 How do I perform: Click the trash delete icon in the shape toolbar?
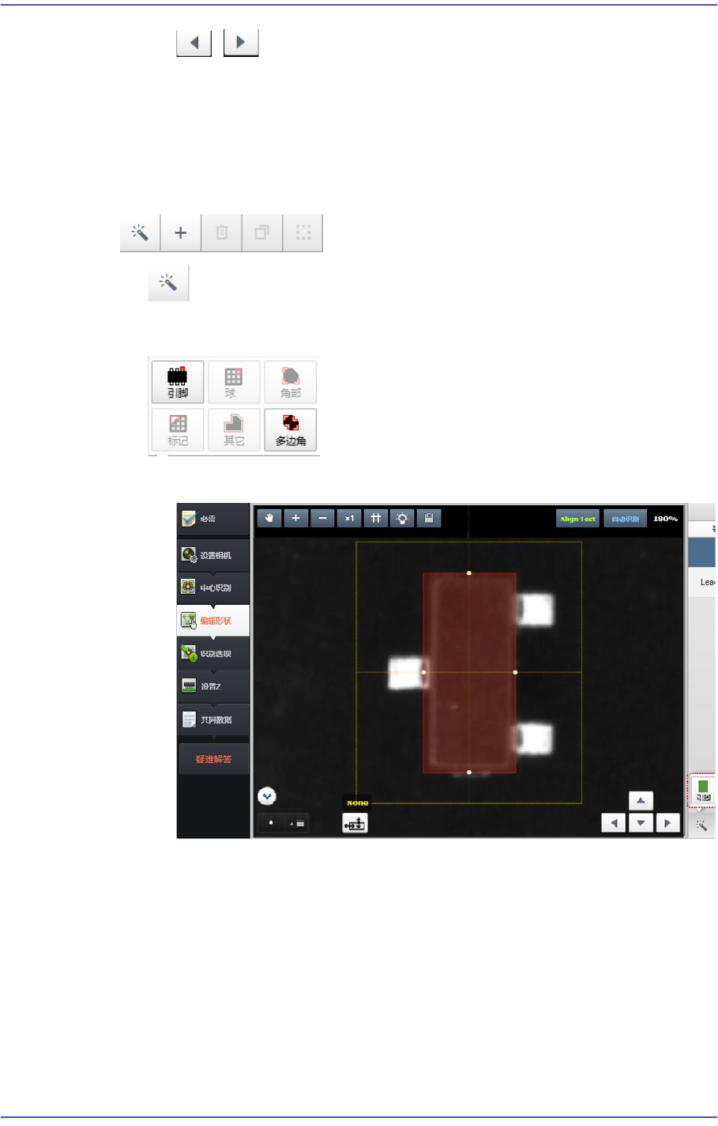[x=222, y=232]
